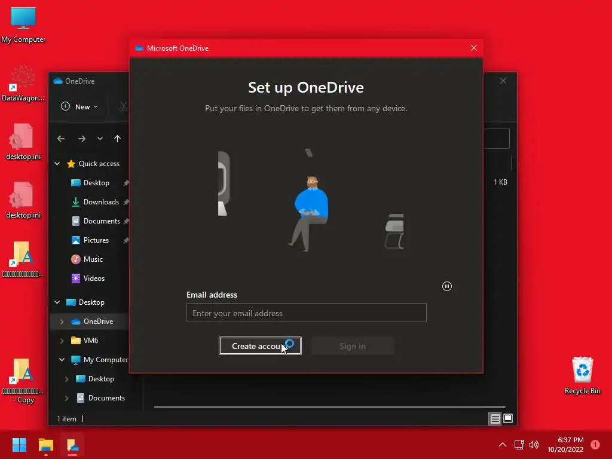Go forward in File Explorer navigation
The image size is (612, 459).
point(81,139)
